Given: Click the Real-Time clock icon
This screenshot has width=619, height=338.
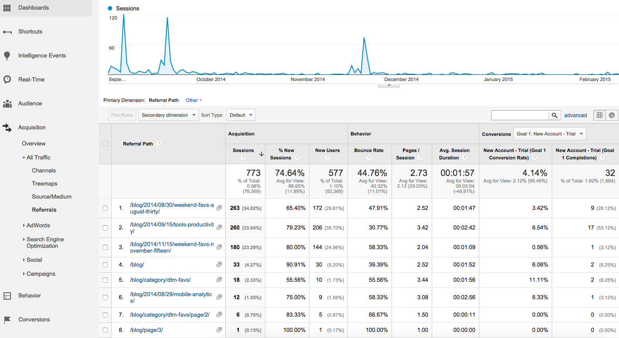Looking at the screenshot, I should coord(7,80).
